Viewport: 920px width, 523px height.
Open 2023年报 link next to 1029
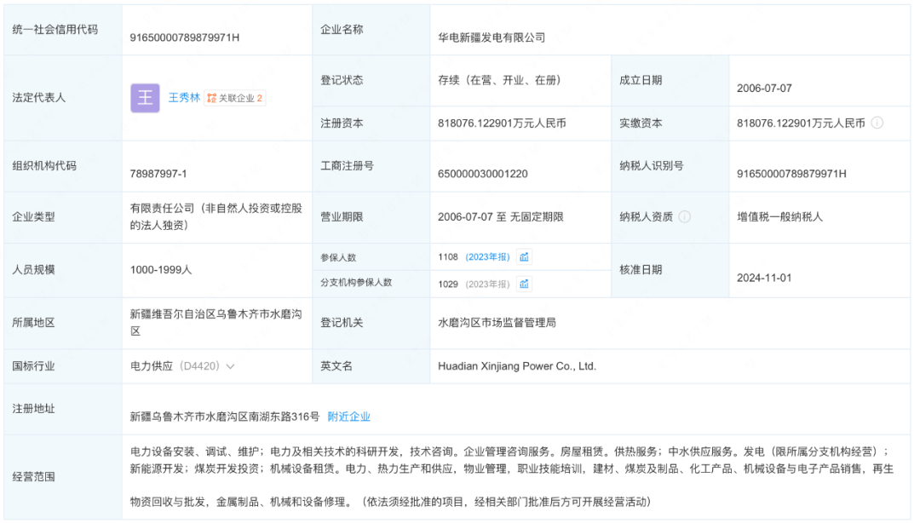(x=487, y=284)
